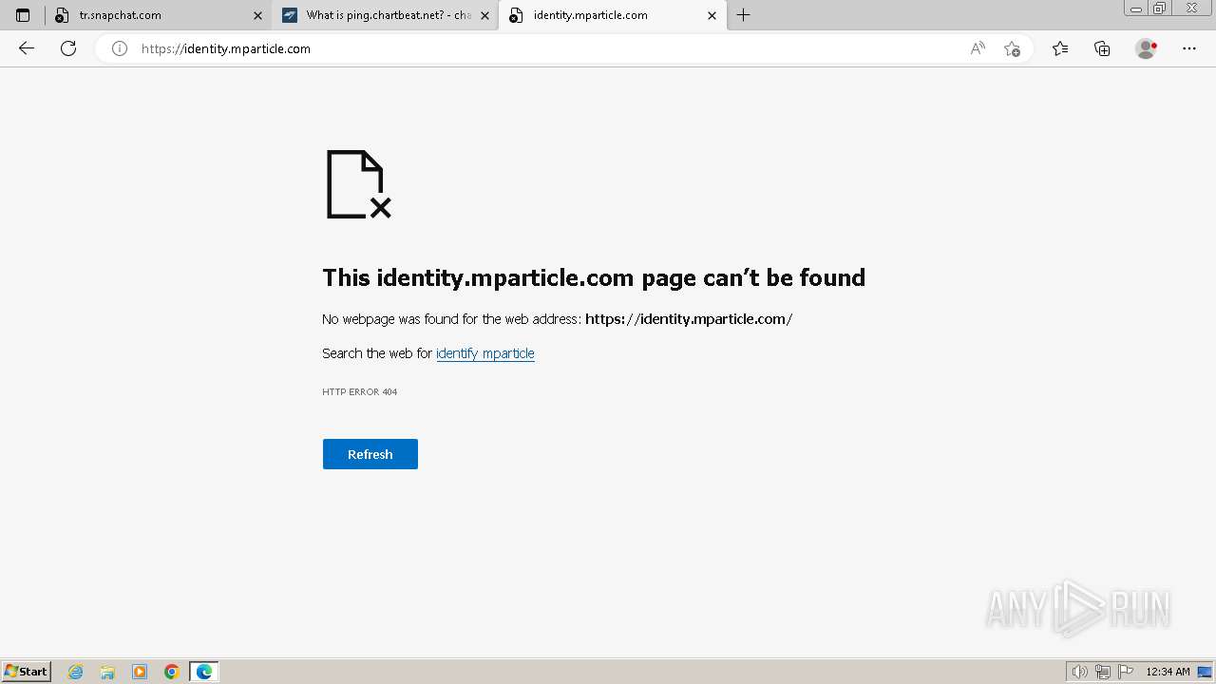Reload the page with refresh icon
This screenshot has height=684, width=1216.
coord(68,48)
